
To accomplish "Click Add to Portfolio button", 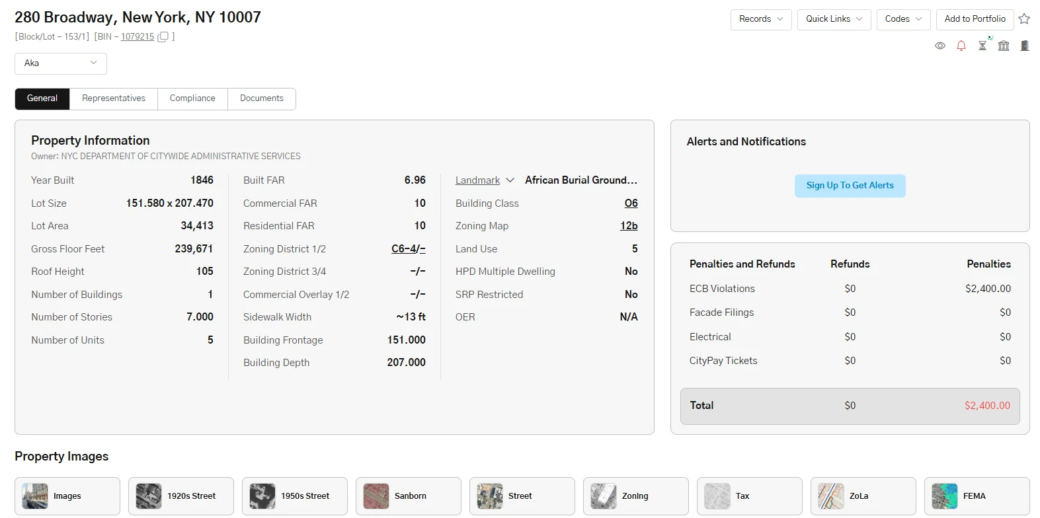I will point(975,19).
